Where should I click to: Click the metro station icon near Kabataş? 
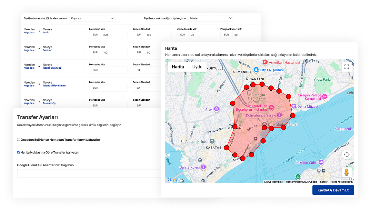coord(200,160)
